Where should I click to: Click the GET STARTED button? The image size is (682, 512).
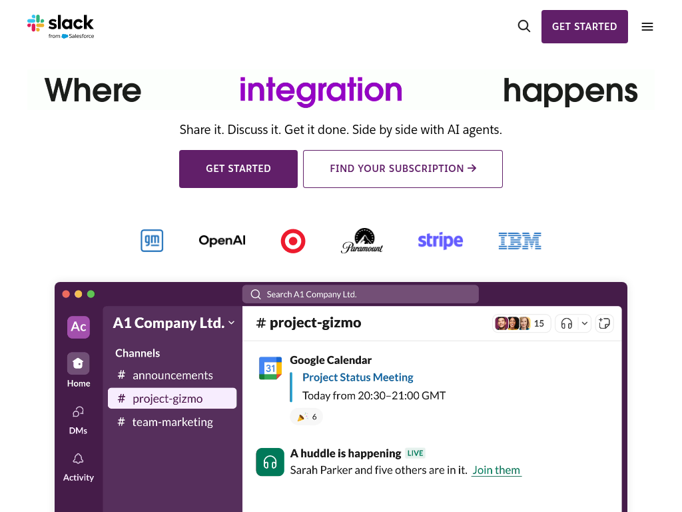coord(238,169)
